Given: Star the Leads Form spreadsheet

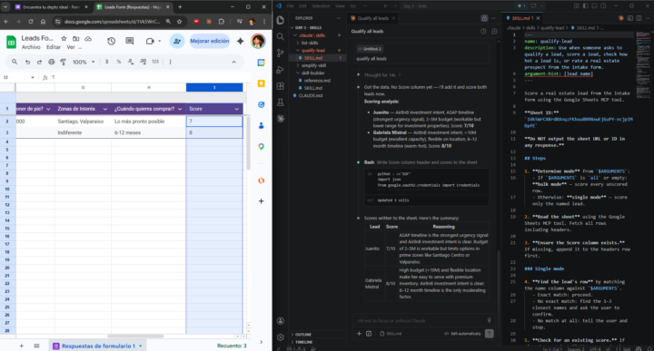Looking at the screenshot, I should 64,38.
